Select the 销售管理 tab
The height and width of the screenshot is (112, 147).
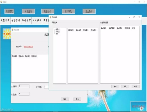[x=16, y=20]
